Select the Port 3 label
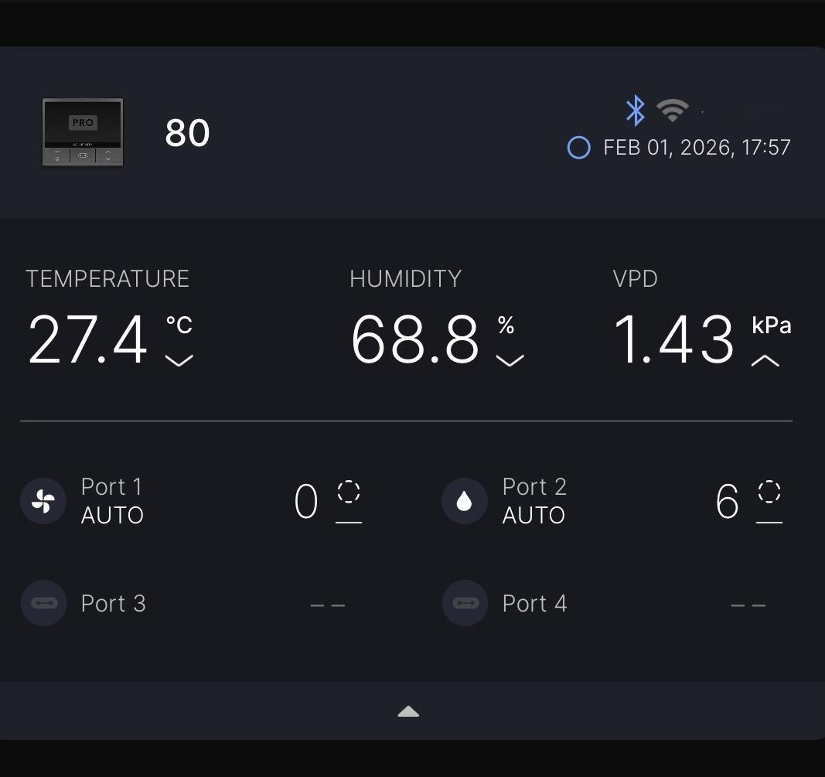This screenshot has height=777, width=825. pos(113,603)
